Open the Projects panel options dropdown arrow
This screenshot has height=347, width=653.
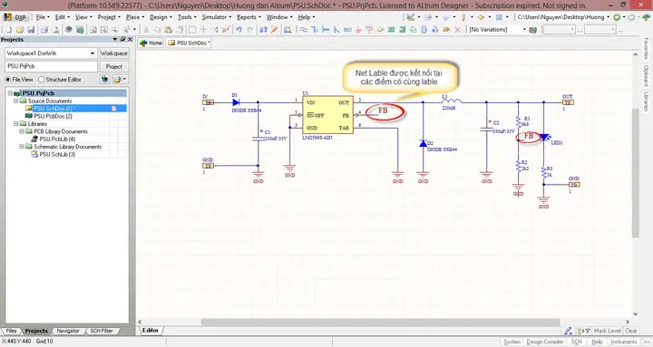click(115, 39)
